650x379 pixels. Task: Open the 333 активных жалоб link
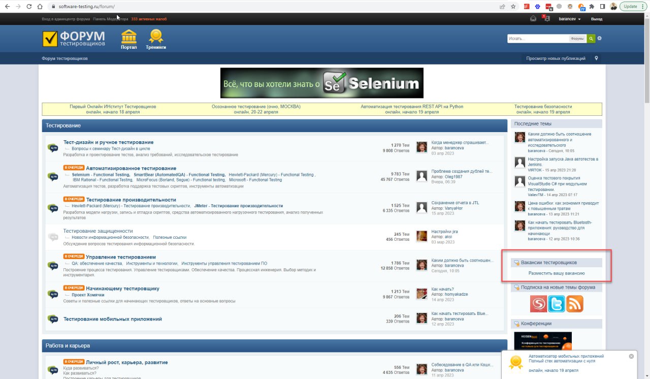click(149, 19)
